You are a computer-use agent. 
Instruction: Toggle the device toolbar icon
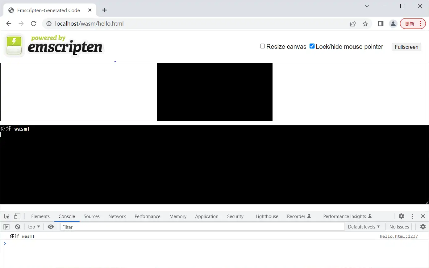pyautogui.click(x=17, y=216)
